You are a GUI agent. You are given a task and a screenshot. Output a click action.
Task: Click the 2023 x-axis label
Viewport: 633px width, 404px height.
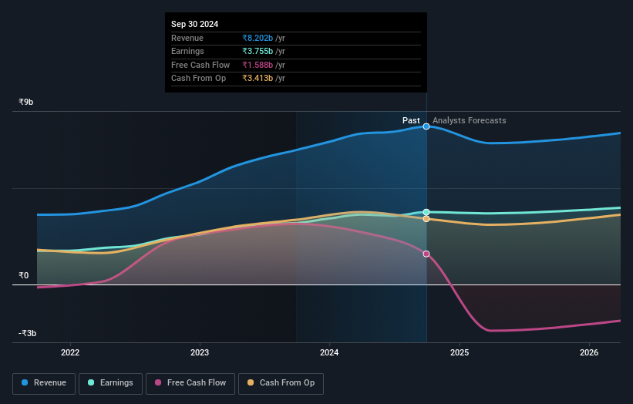coord(200,352)
